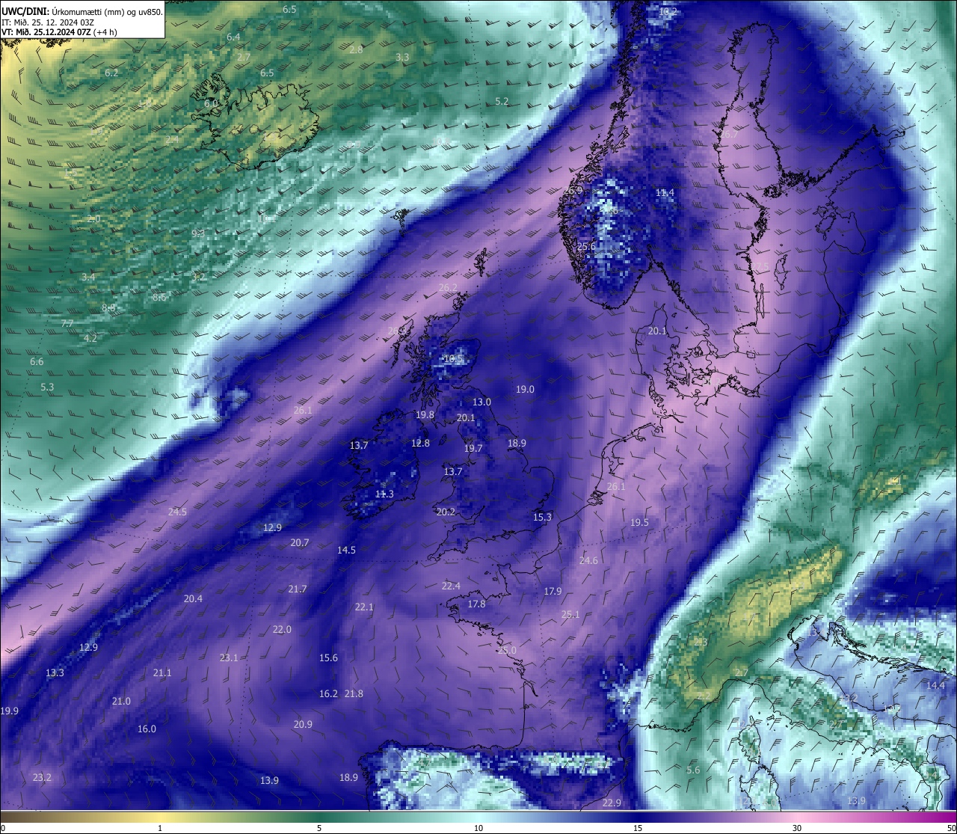Click the 12.8 value label
The height and width of the screenshot is (834, 957).
420,443
